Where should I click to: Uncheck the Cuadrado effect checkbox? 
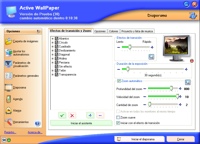(x=56, y=46)
